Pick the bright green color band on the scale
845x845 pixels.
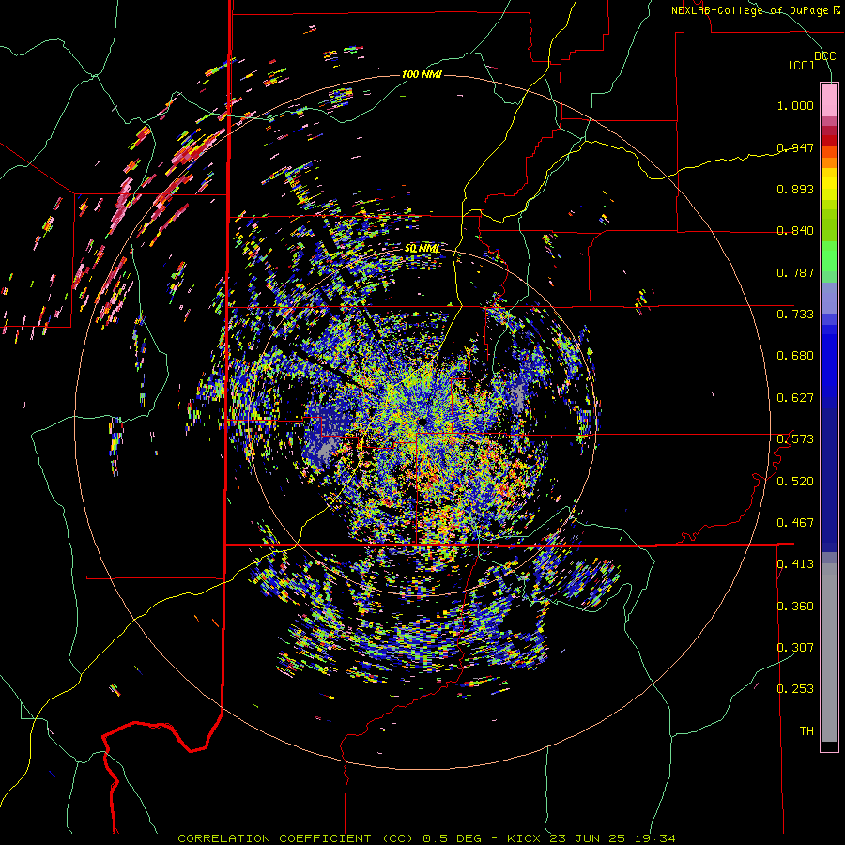(829, 256)
